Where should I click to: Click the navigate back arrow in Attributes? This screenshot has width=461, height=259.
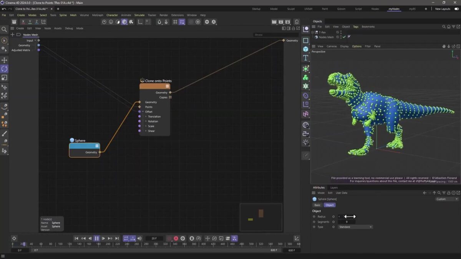pyautogui.click(x=425, y=193)
